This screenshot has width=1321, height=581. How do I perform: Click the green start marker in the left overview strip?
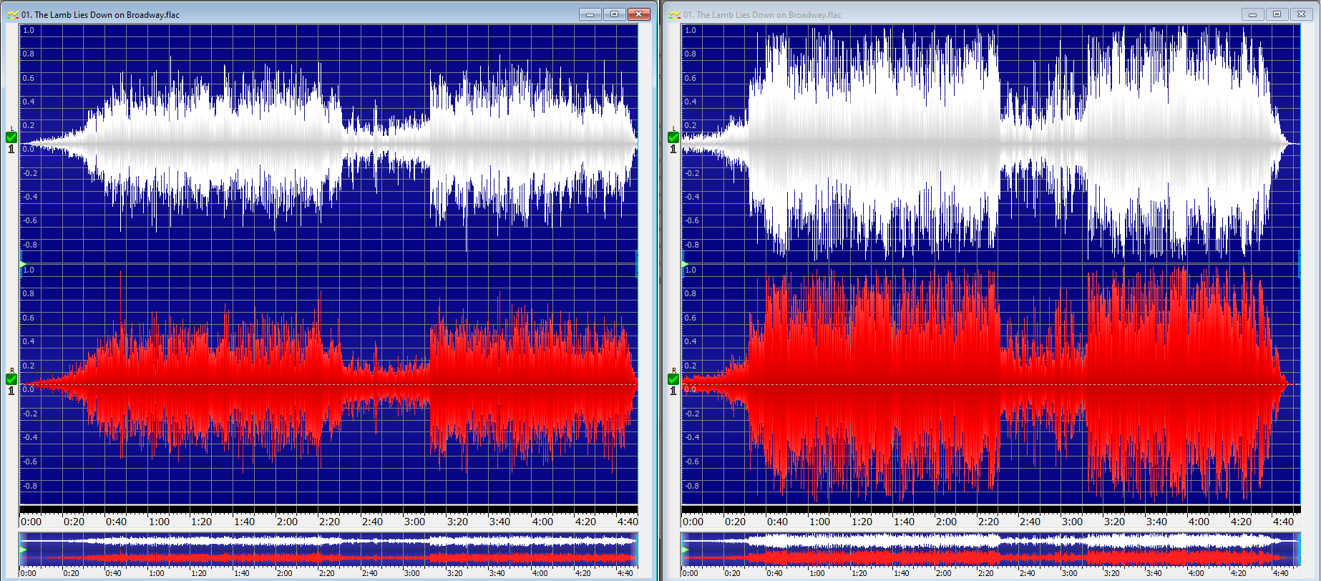click(x=23, y=550)
